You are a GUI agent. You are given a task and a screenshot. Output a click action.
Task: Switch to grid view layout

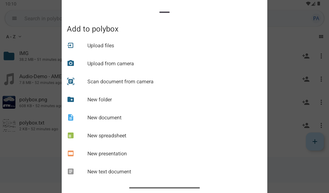[x=321, y=37]
